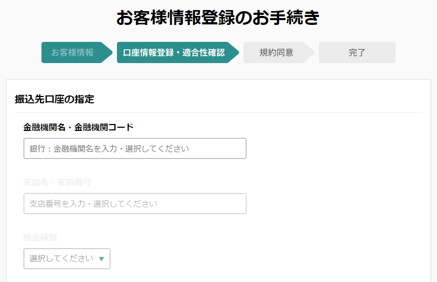This screenshot has height=282, width=437.
Task: Select the 口座情報登録・適合性確認 step
Action: 178,52
